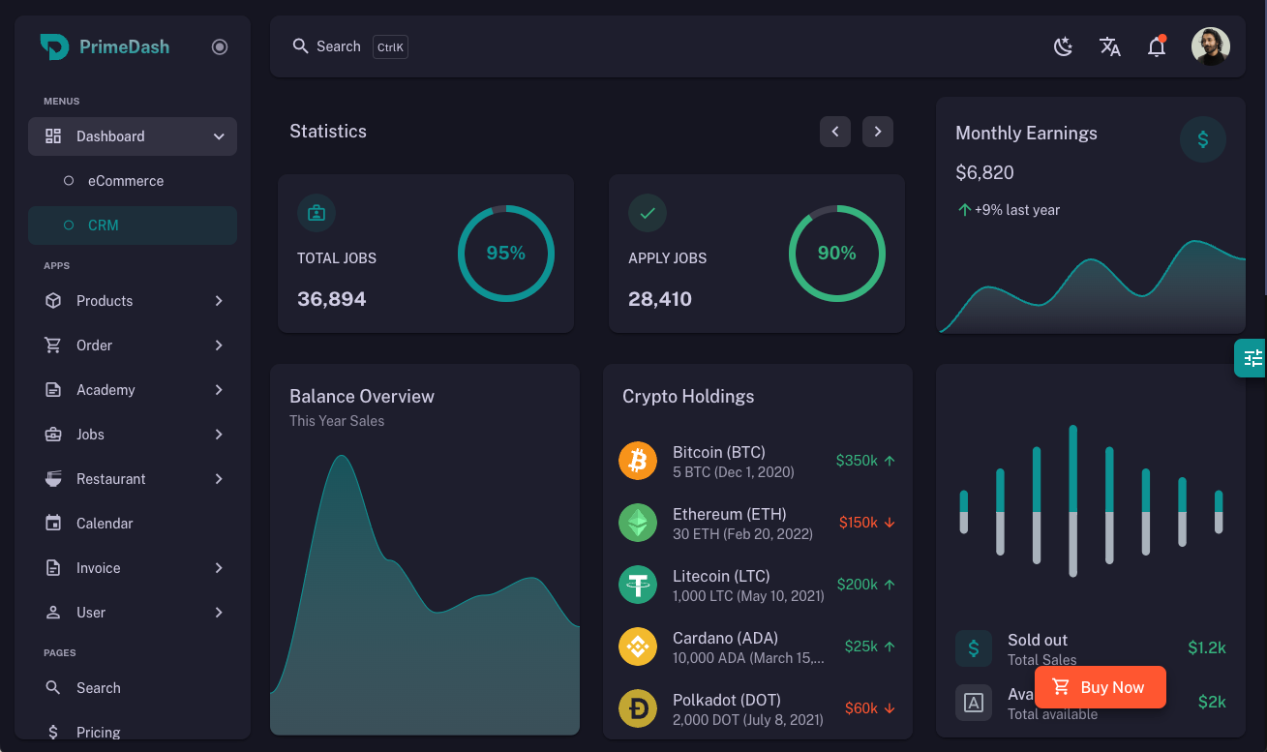Toggle dark mode with the moon icon

pos(1063,46)
